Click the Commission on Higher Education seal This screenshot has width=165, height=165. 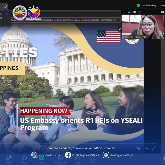tap(20, 13)
